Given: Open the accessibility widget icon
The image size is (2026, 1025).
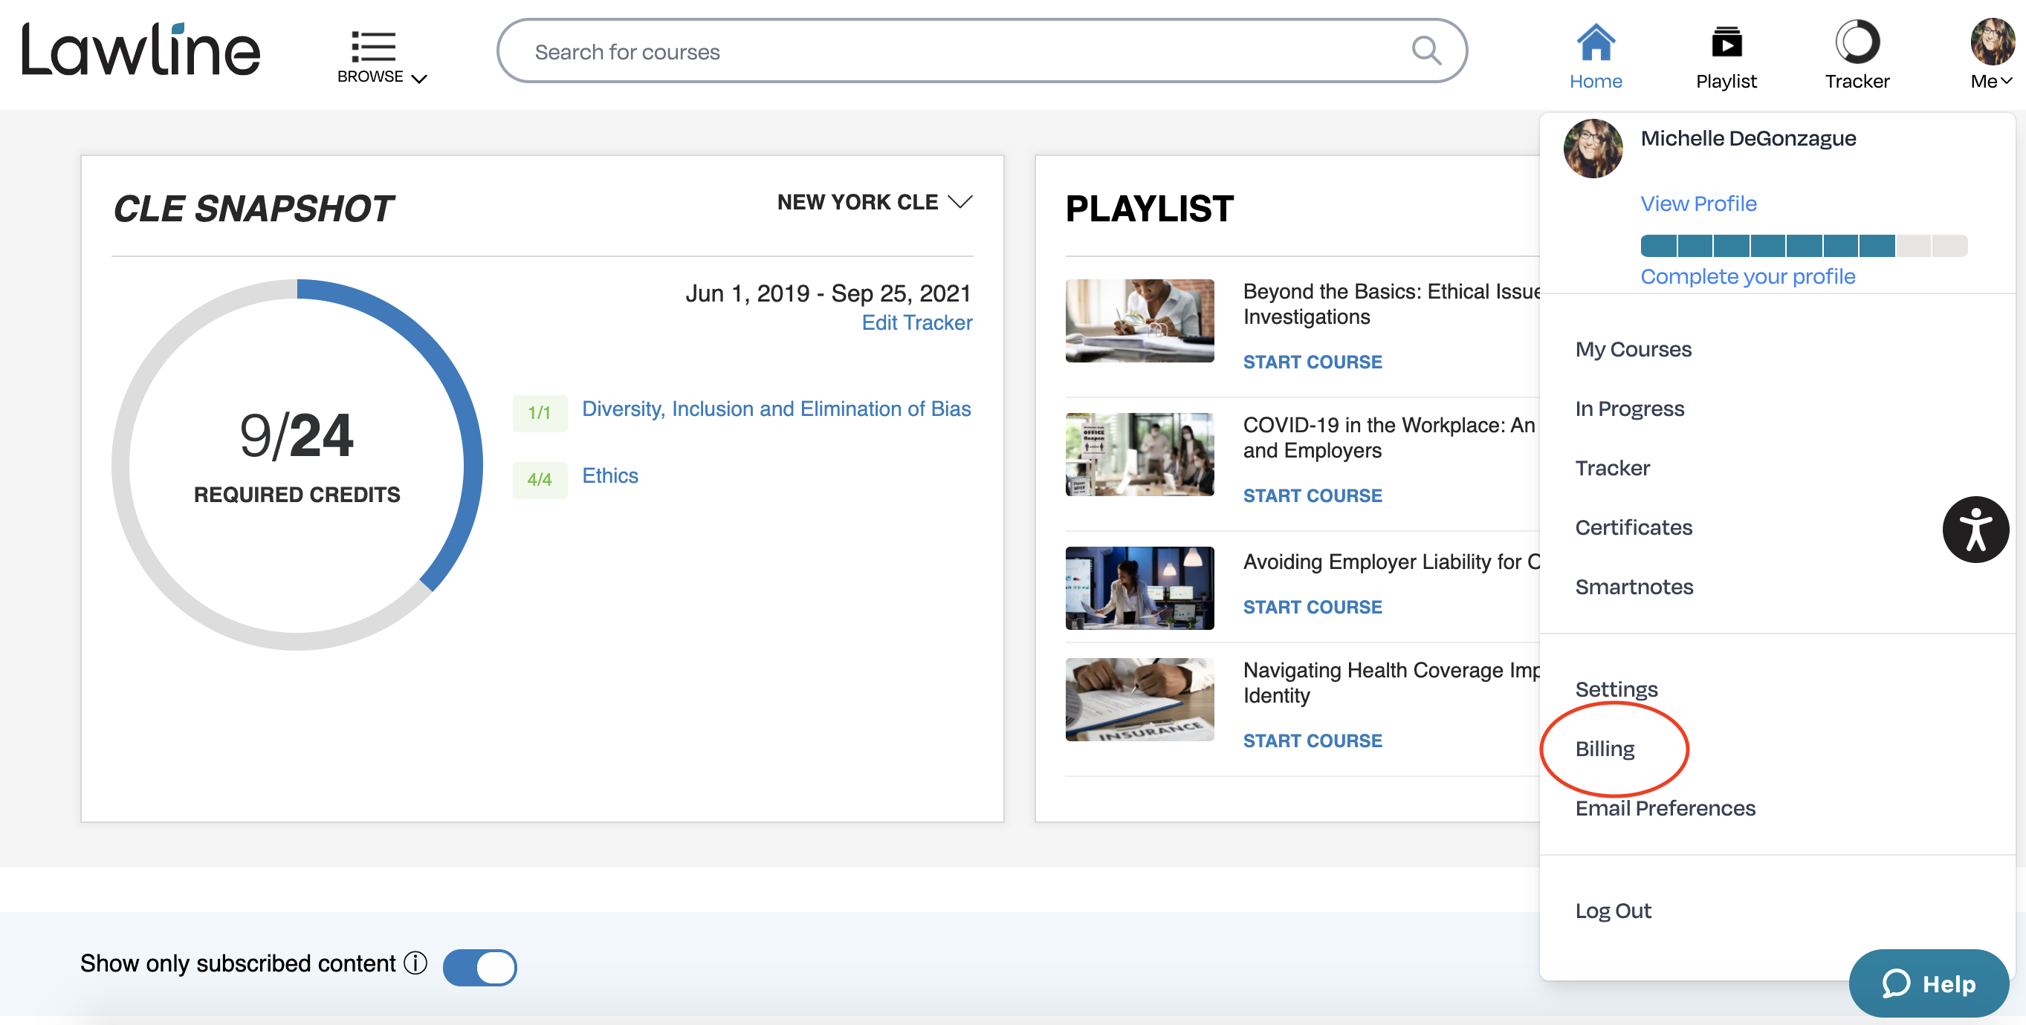Looking at the screenshot, I should coord(1975,529).
